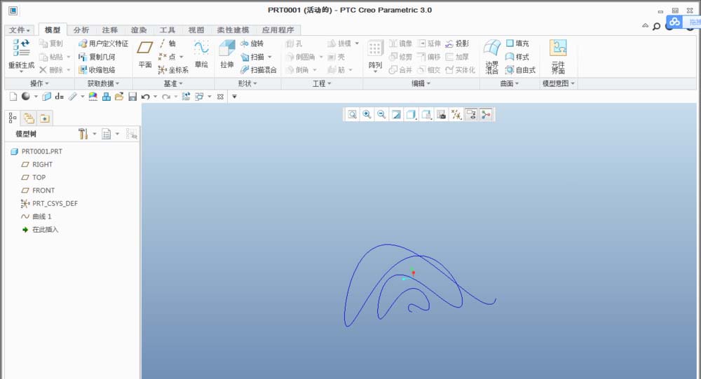The image size is (701, 379).
Task: Expand the 获取数据 group dropdown
Action: (x=103, y=83)
